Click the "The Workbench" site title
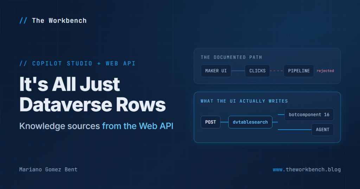The height and width of the screenshot is (189, 360). click(x=59, y=21)
